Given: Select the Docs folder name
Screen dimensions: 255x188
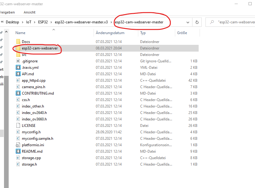Looking at the screenshot, I should pos(26,42).
